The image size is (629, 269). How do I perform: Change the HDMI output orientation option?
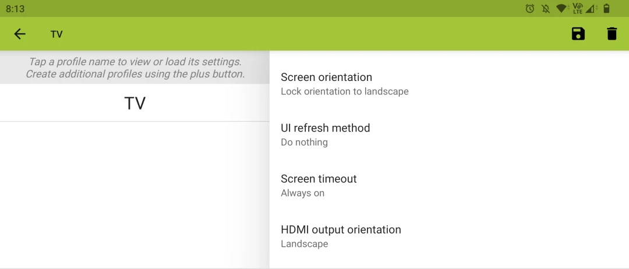coord(341,230)
